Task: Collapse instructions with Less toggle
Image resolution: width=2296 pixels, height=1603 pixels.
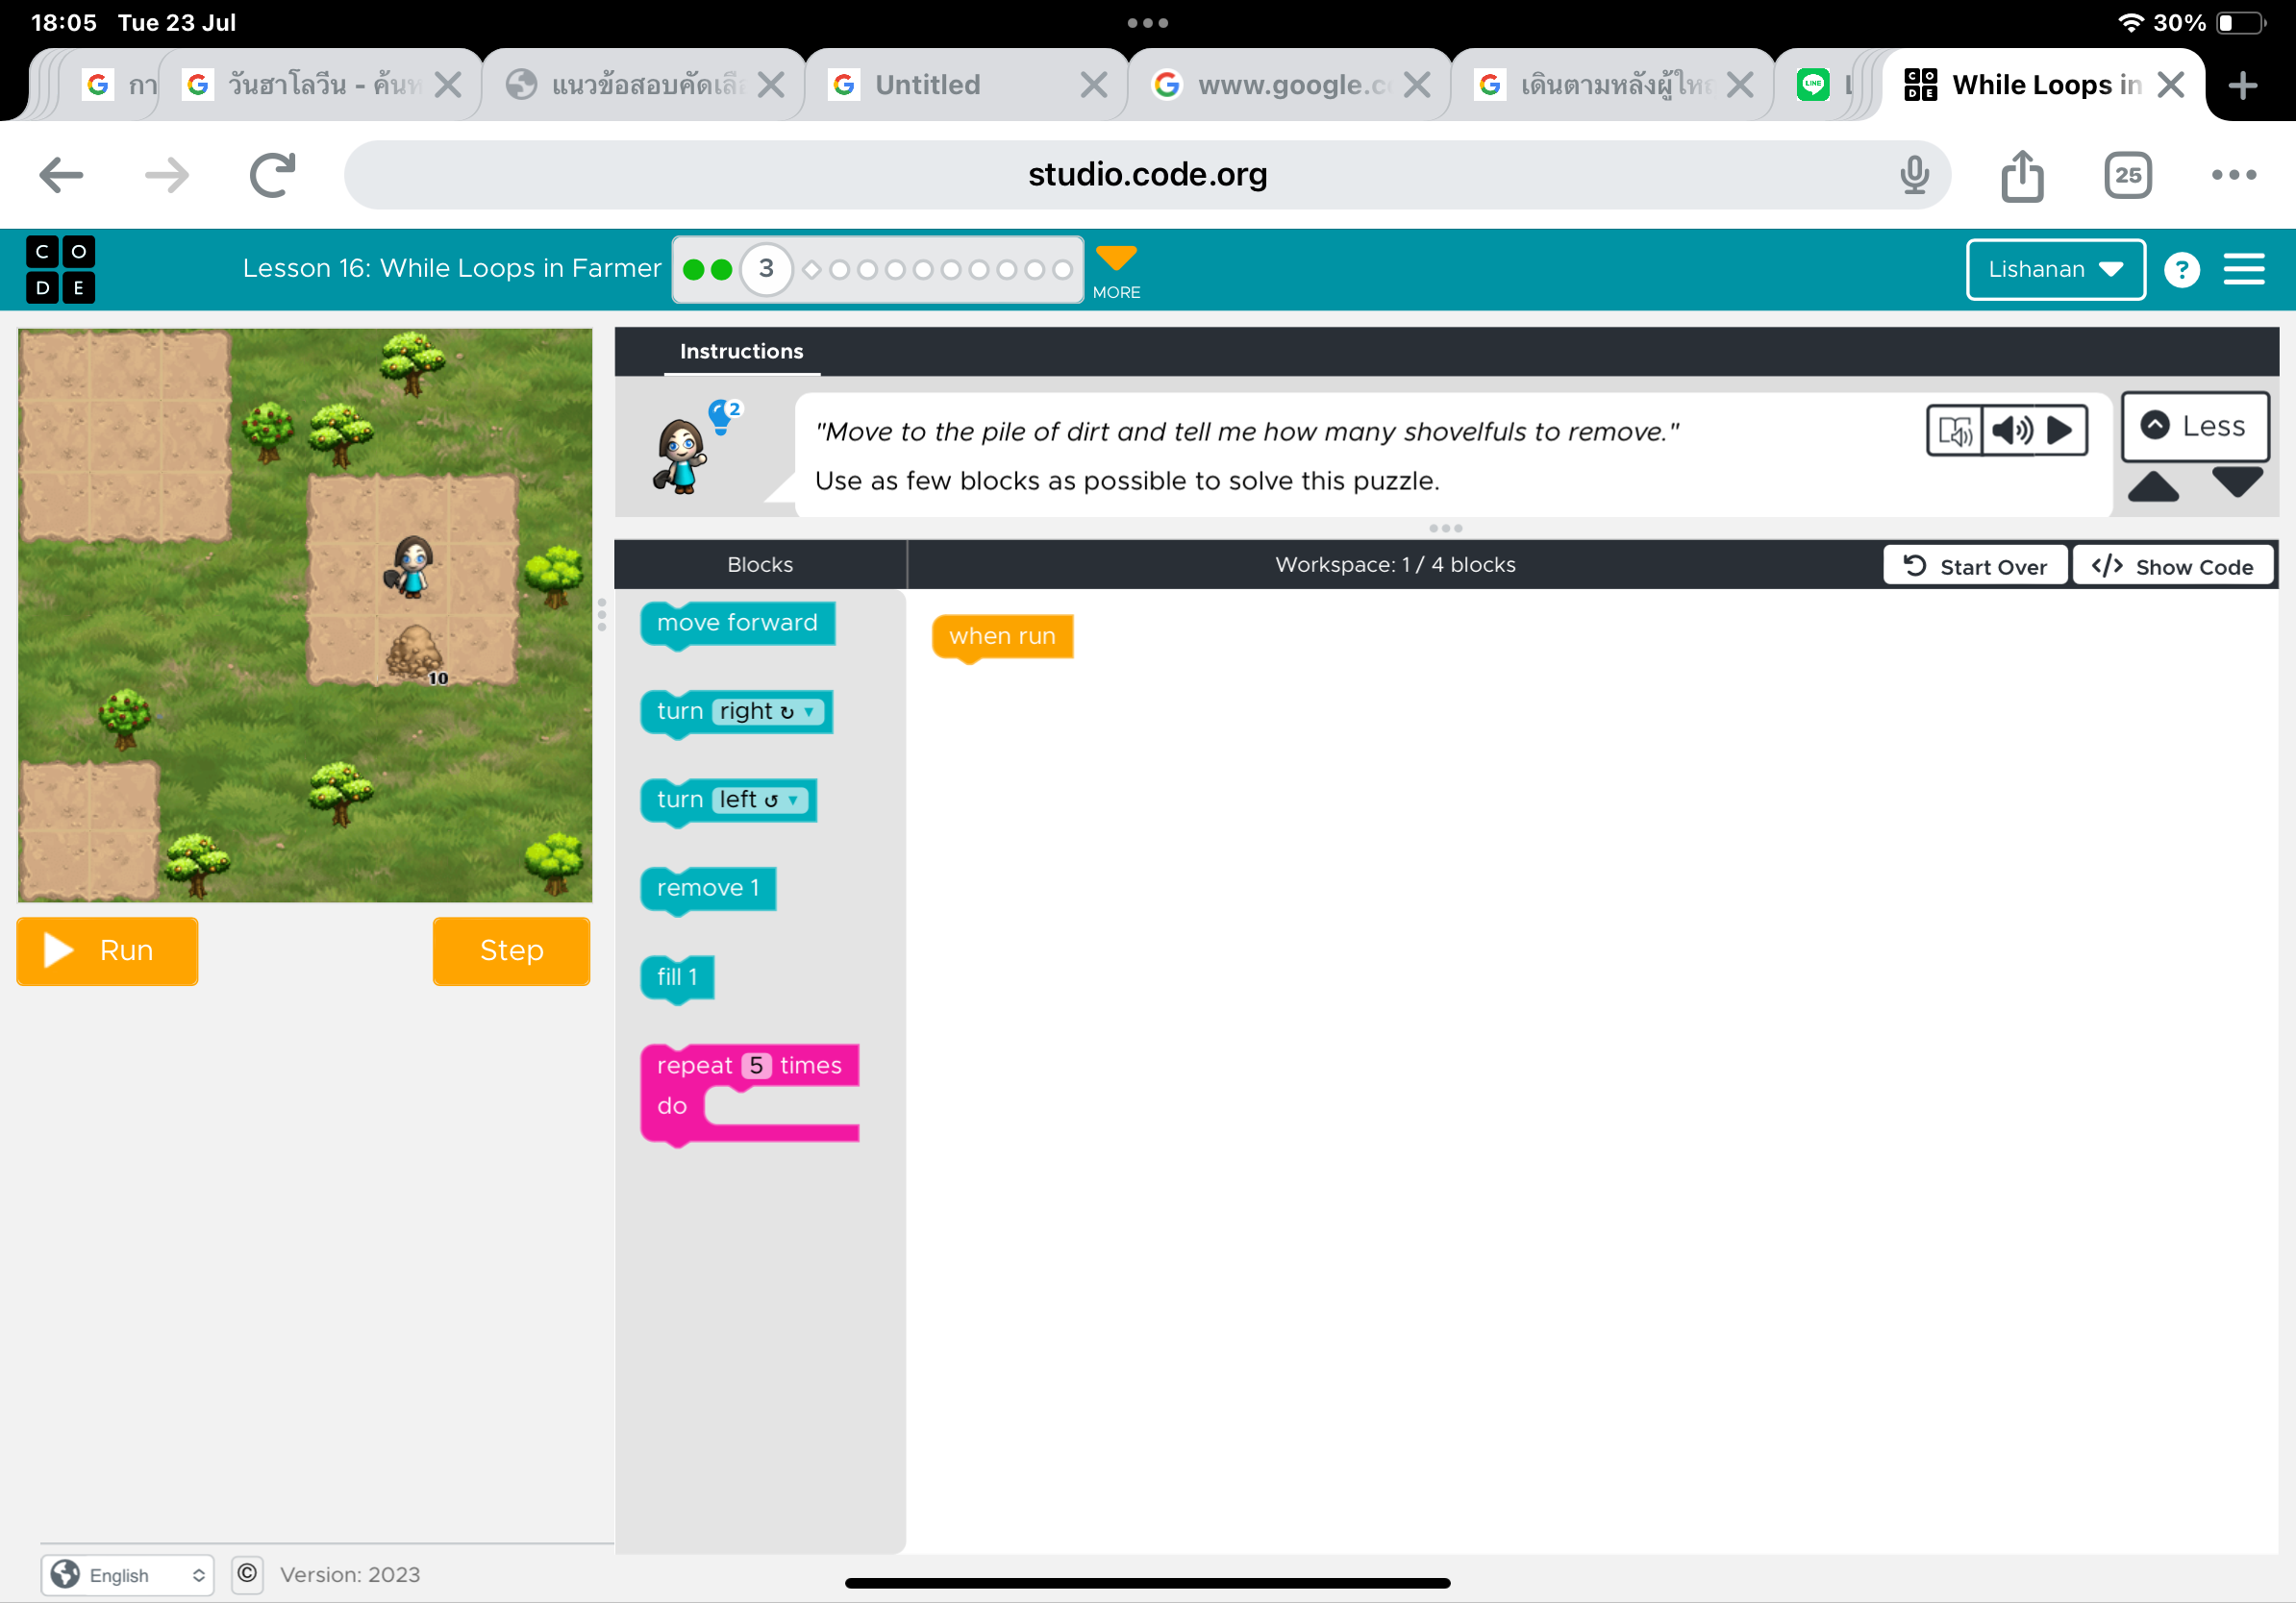Action: click(x=2194, y=427)
